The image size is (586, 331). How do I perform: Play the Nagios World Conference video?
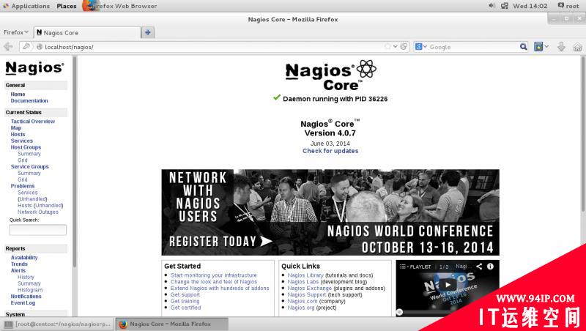pyautogui.click(x=448, y=285)
